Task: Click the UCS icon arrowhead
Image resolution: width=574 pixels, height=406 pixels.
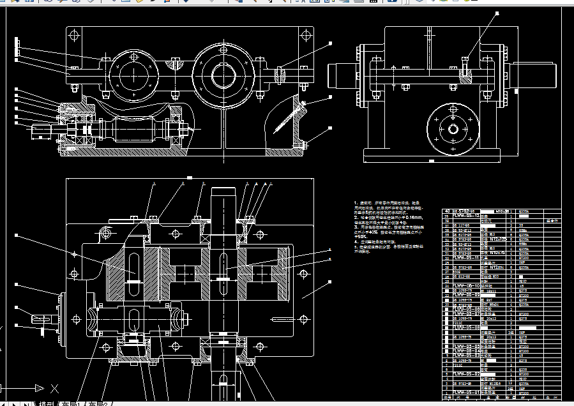Action: 39,388
